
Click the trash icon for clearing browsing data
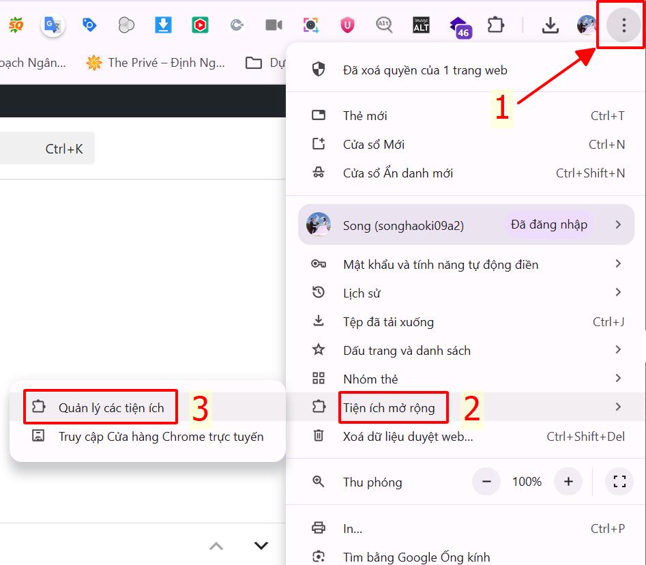(x=319, y=435)
